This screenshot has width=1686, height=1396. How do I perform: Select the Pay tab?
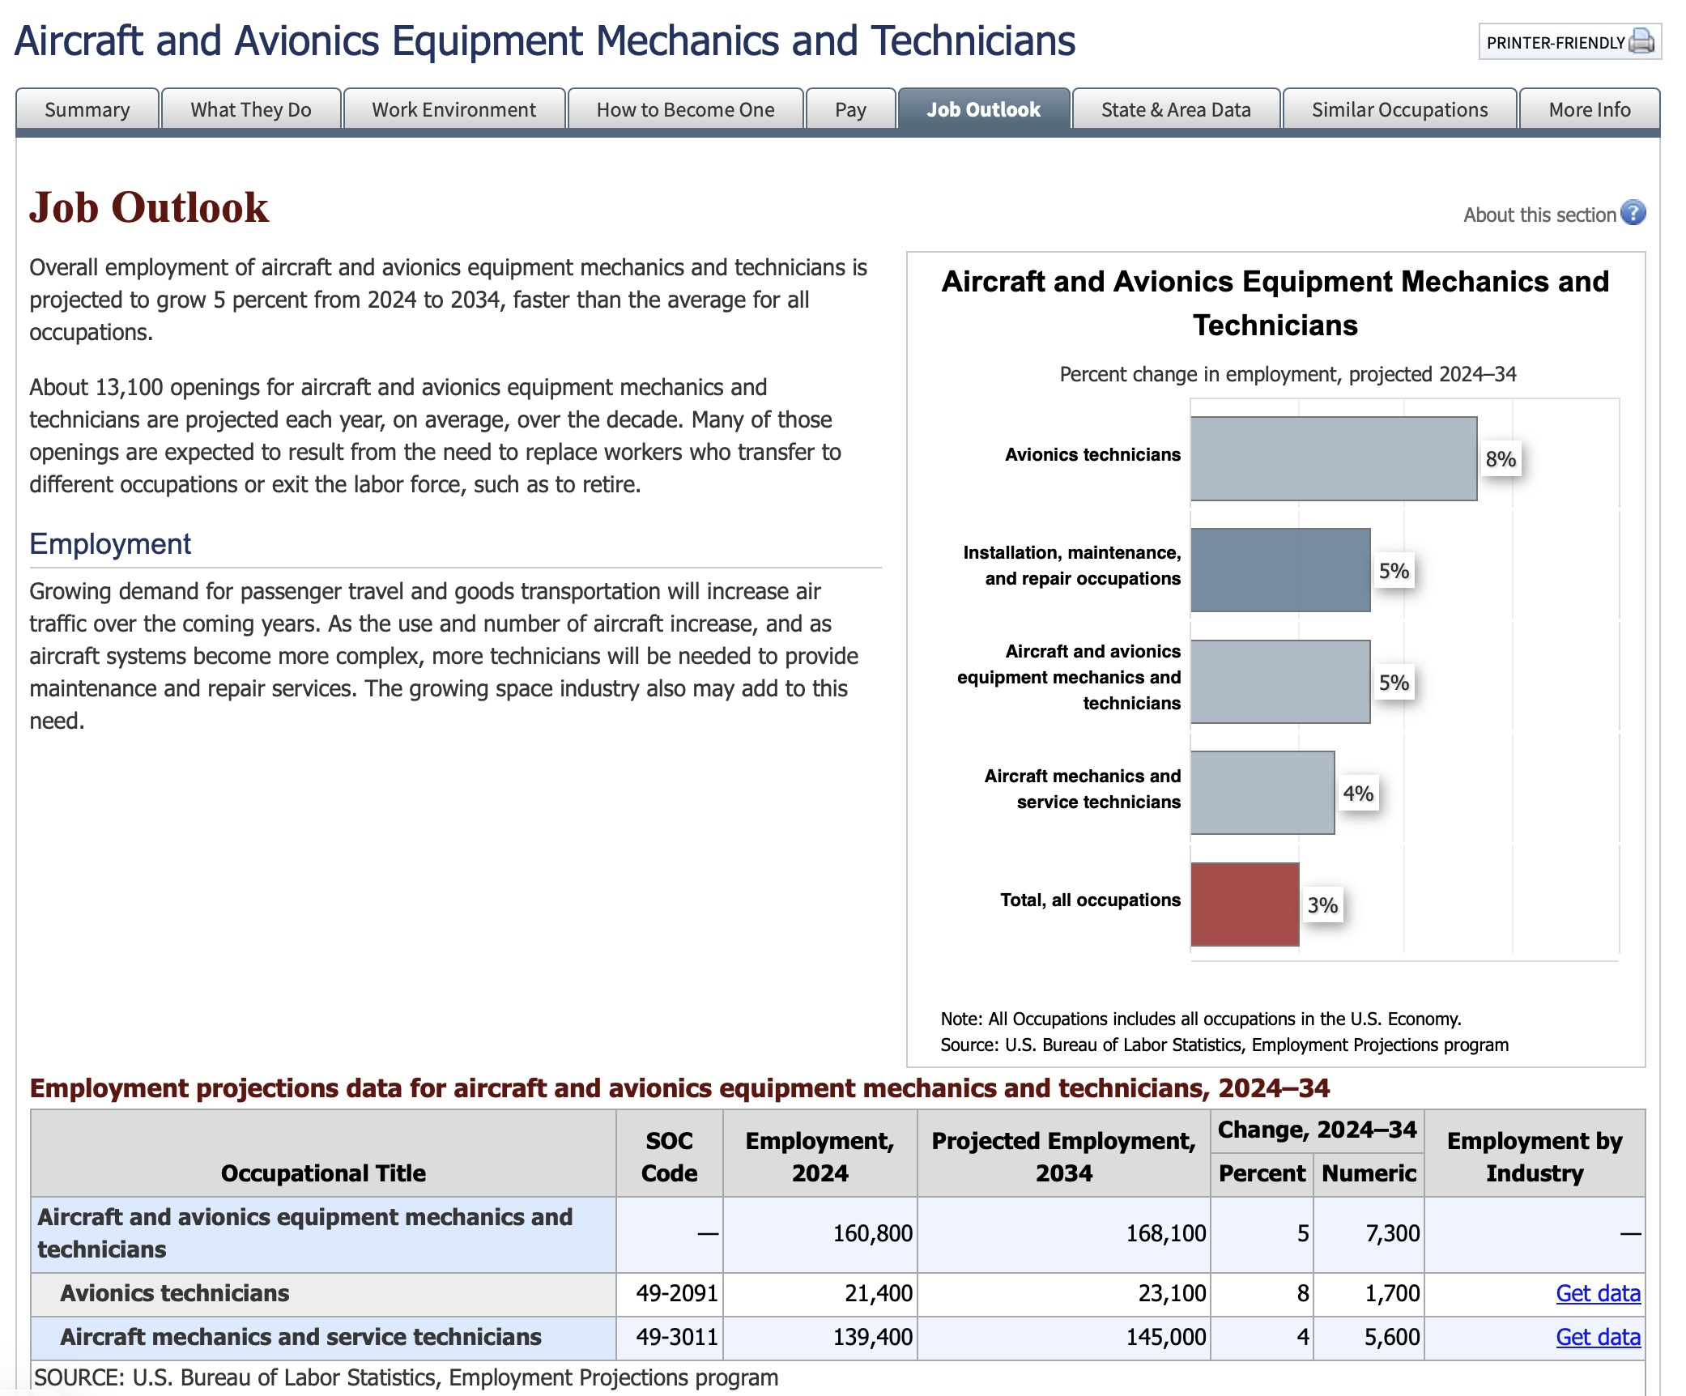click(x=850, y=110)
